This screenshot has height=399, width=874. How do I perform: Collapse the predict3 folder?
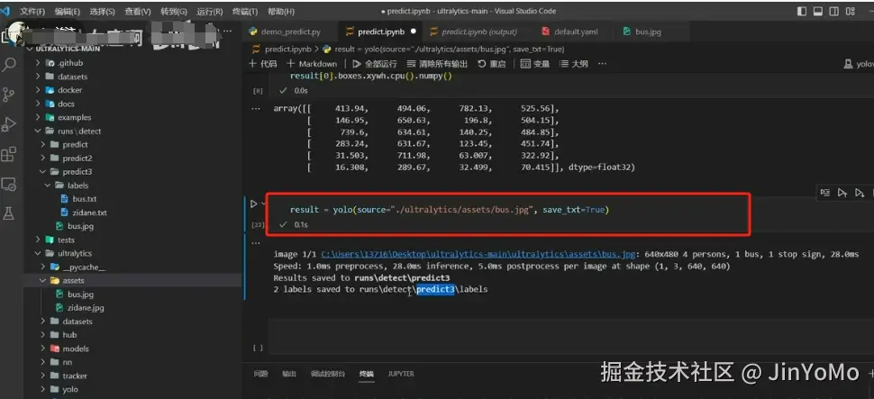77,172
